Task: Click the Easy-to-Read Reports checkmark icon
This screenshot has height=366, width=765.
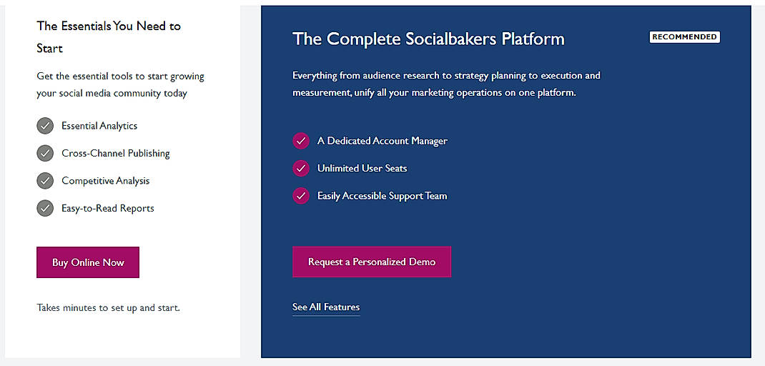Action: pyautogui.click(x=45, y=208)
